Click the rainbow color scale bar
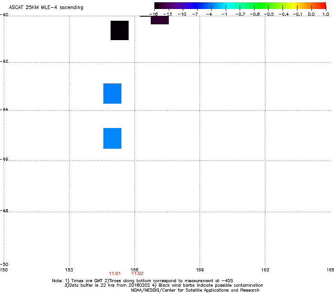Viewport: 334px width, 293px height. 240,5
